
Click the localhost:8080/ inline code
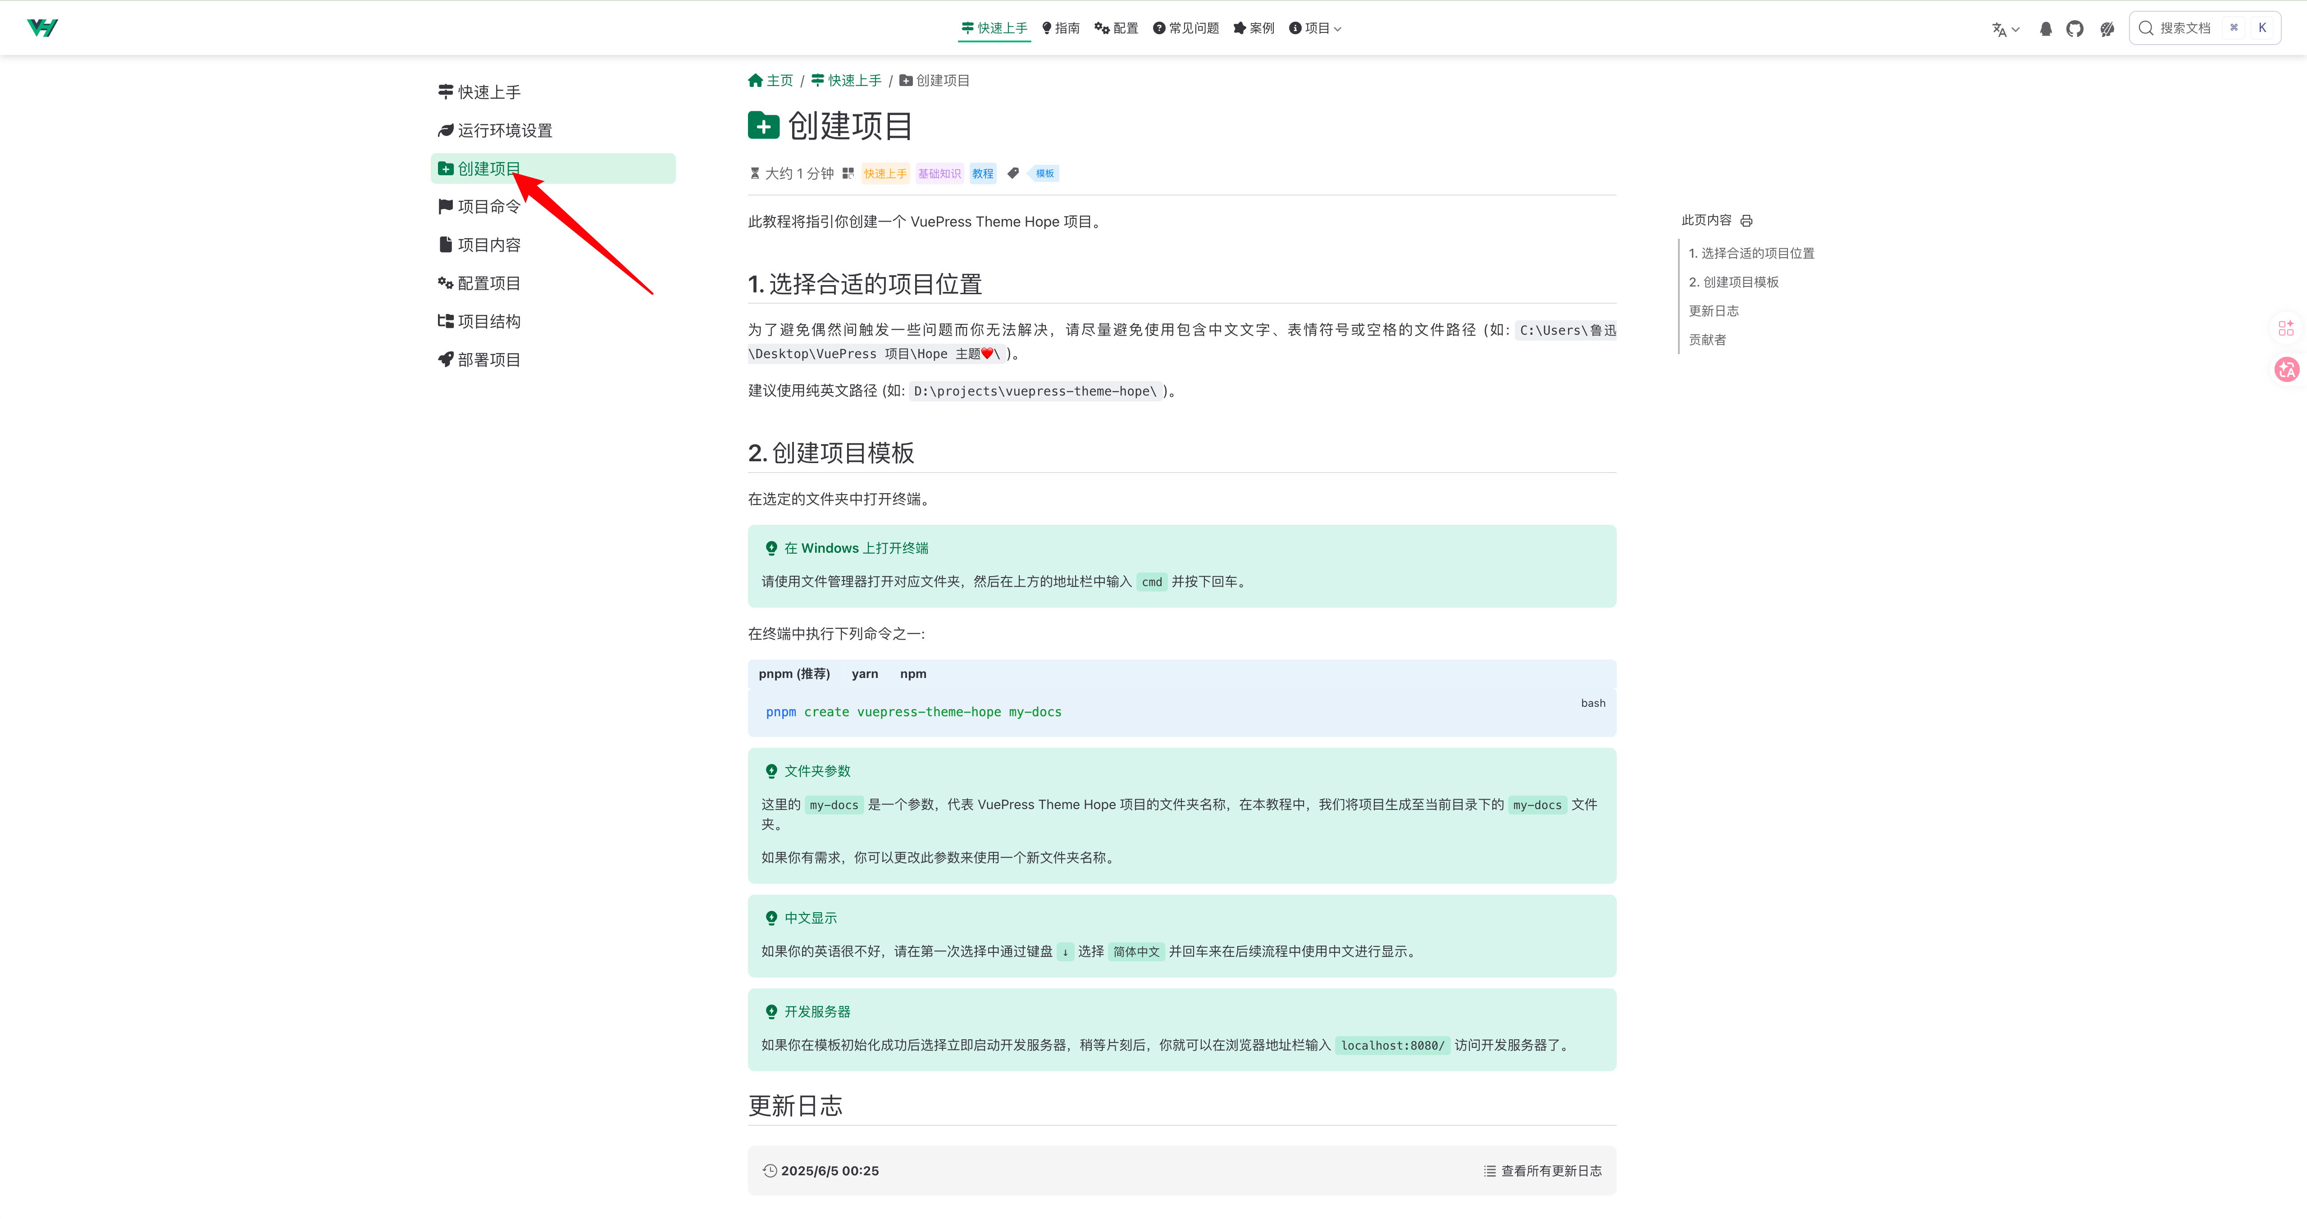click(1393, 1045)
